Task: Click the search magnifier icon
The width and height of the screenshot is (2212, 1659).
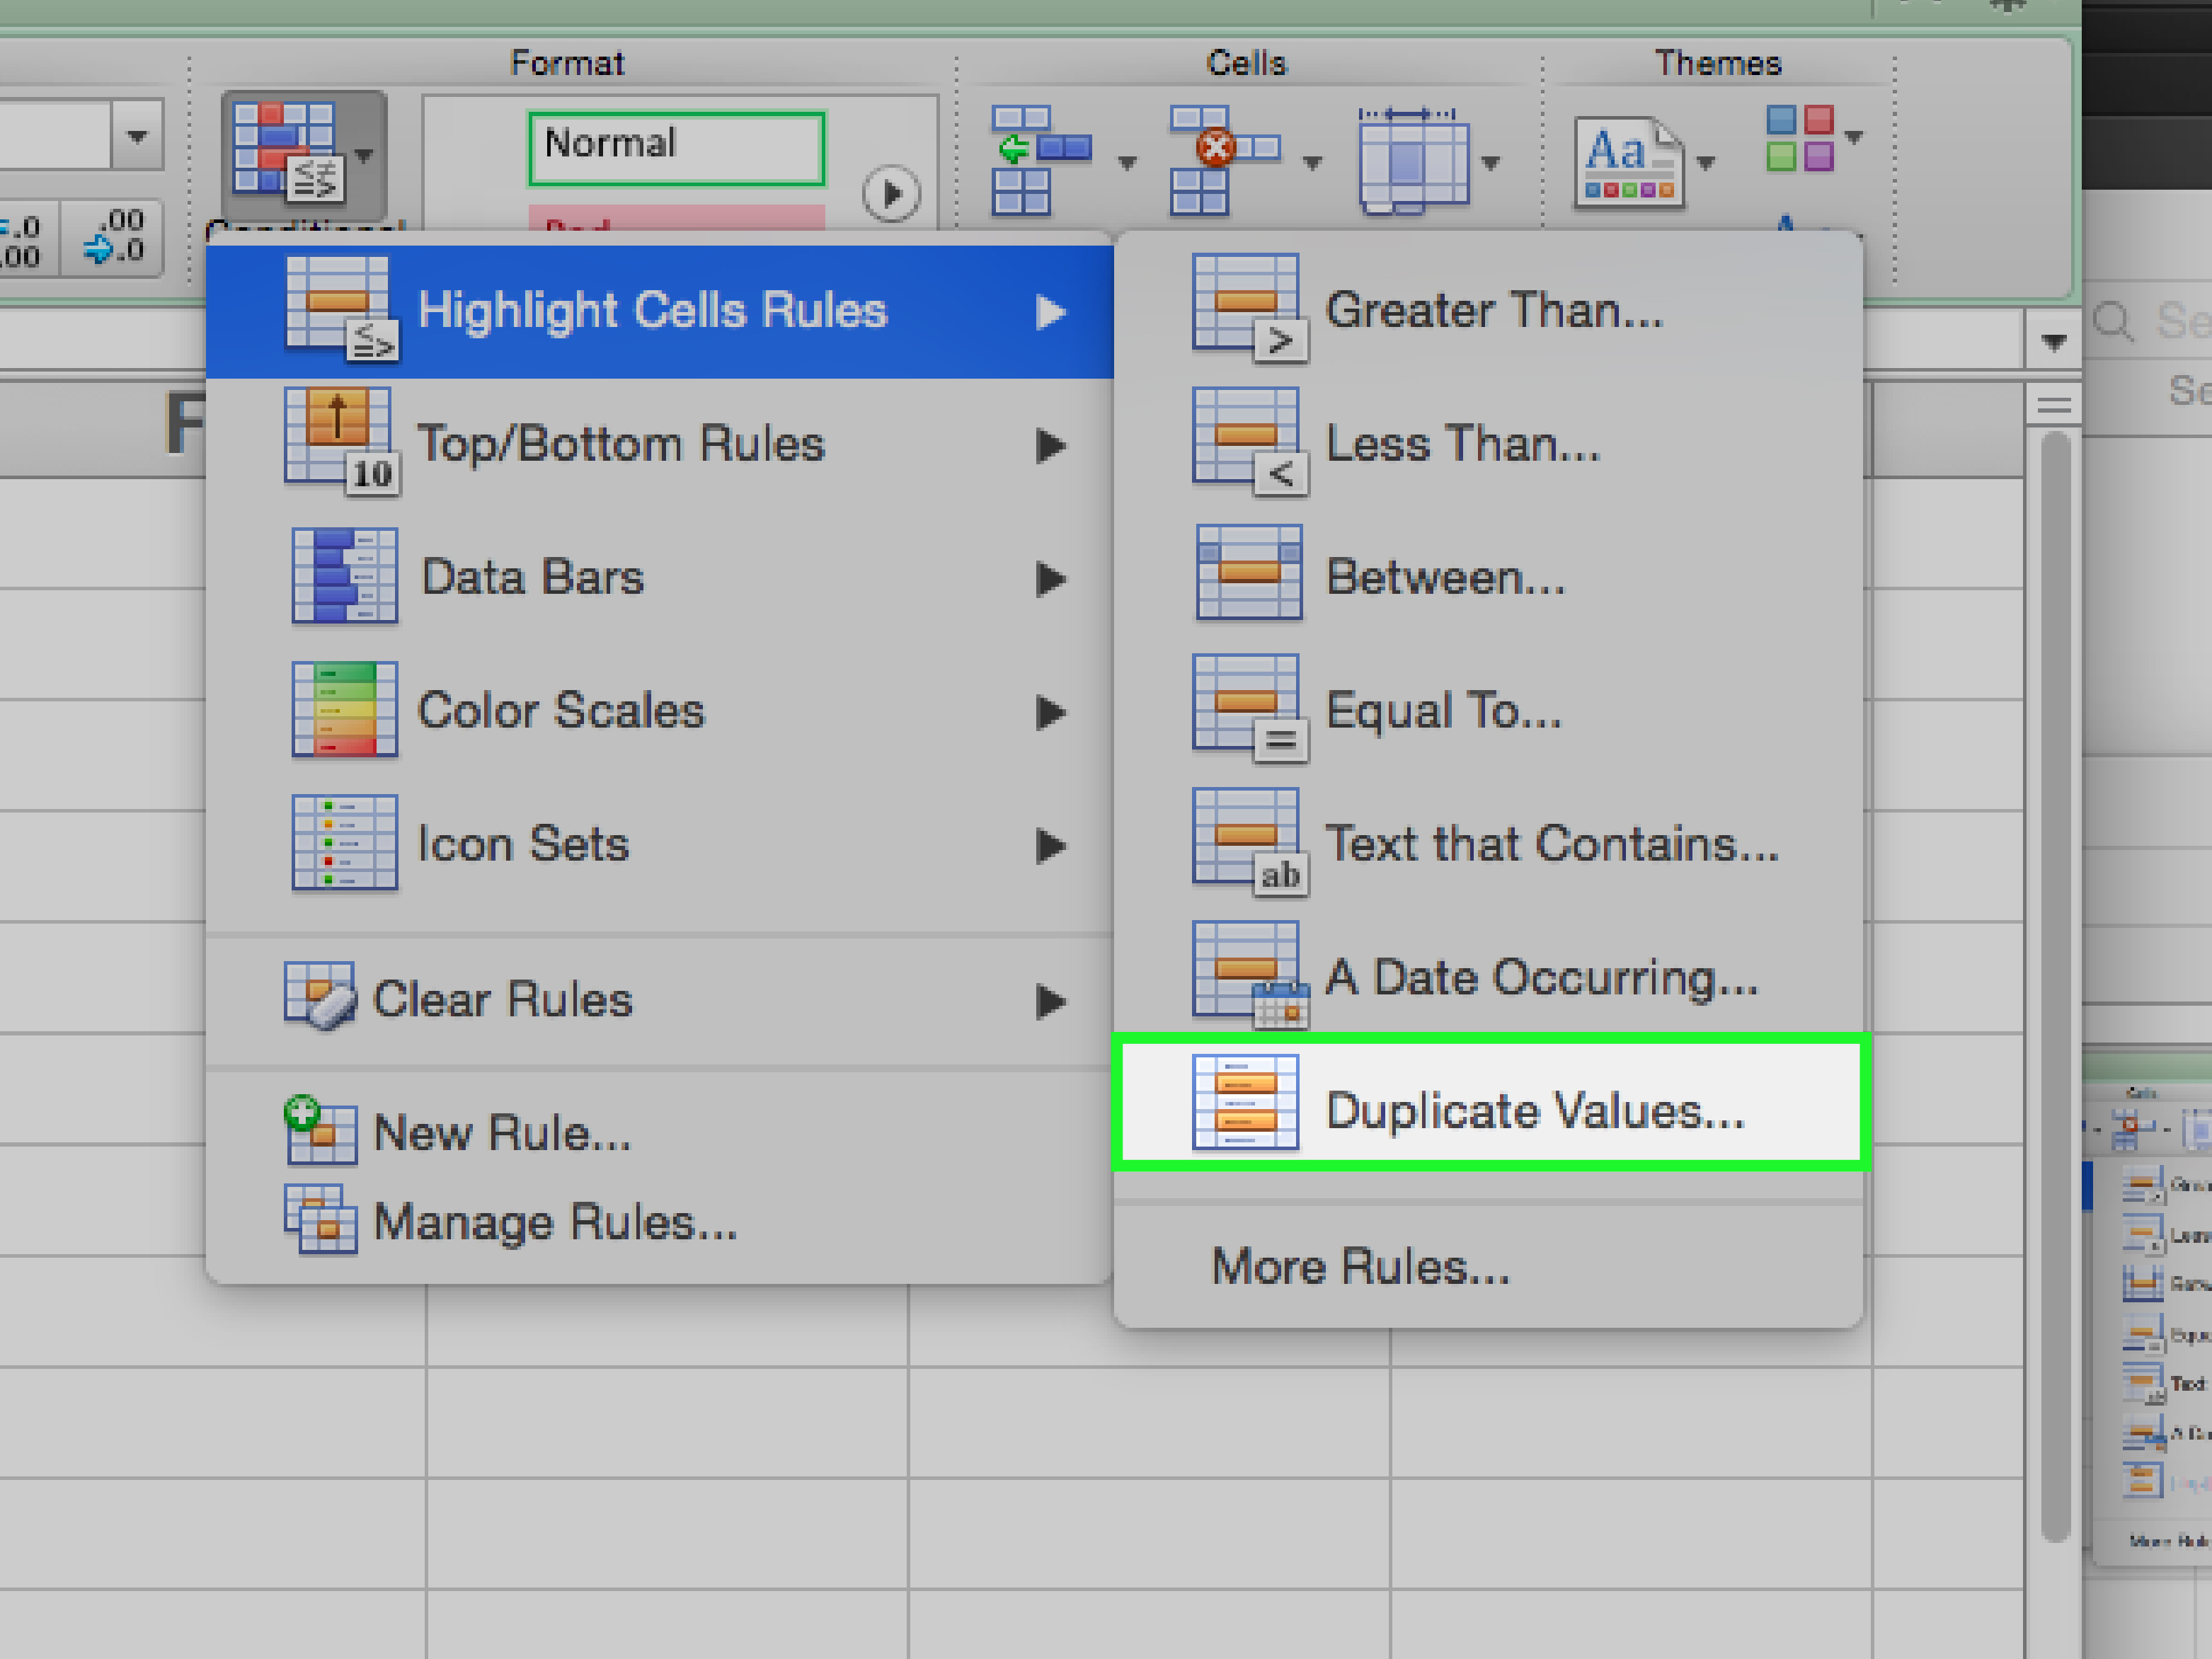Action: click(x=2112, y=322)
